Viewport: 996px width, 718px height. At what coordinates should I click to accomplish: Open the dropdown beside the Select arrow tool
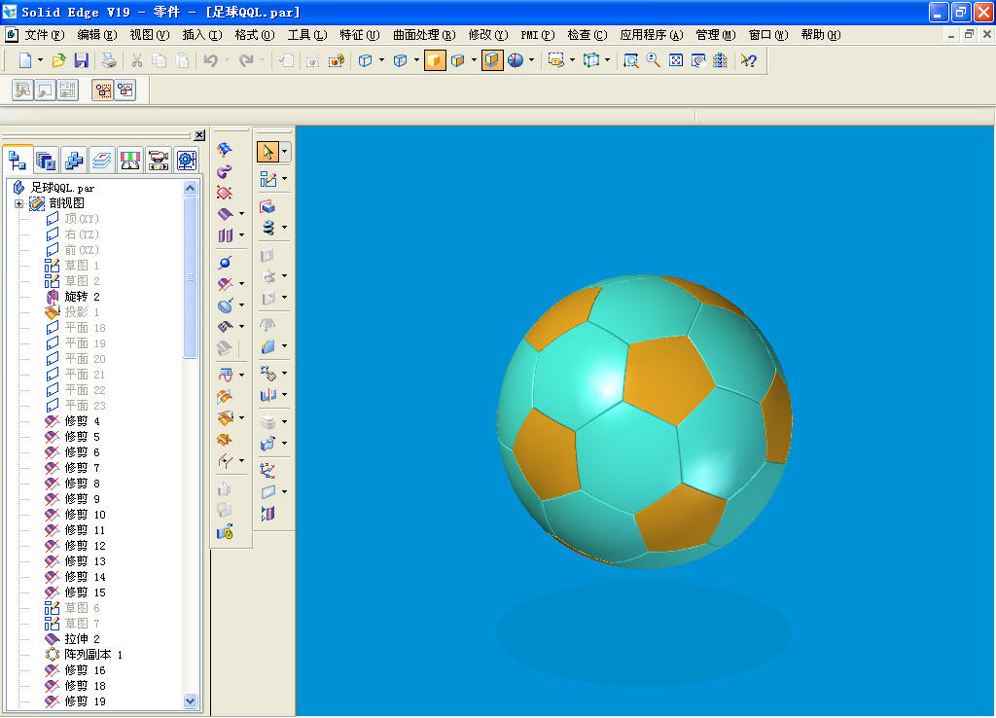[x=285, y=152]
